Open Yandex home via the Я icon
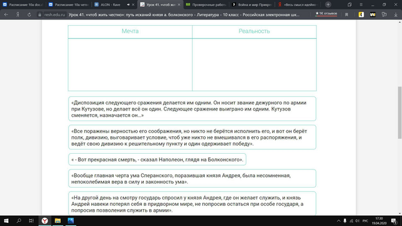 (x=18, y=14)
